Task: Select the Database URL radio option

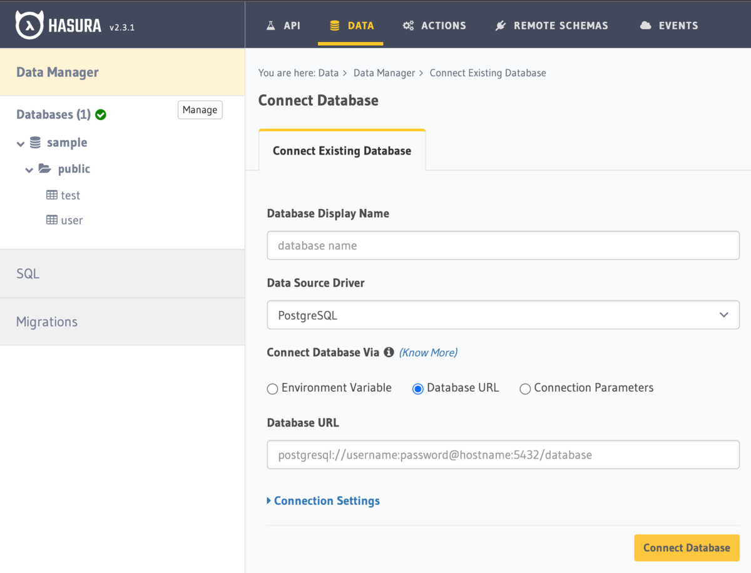Action: click(x=418, y=388)
